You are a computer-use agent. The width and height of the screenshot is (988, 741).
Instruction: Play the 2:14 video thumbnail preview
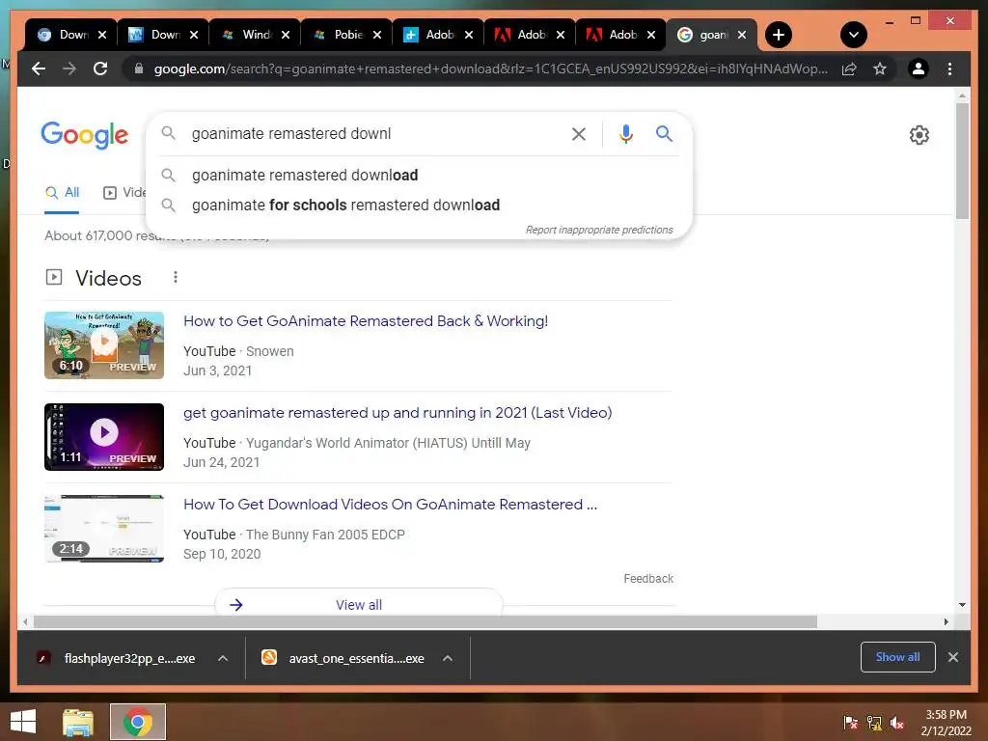pyautogui.click(x=104, y=529)
